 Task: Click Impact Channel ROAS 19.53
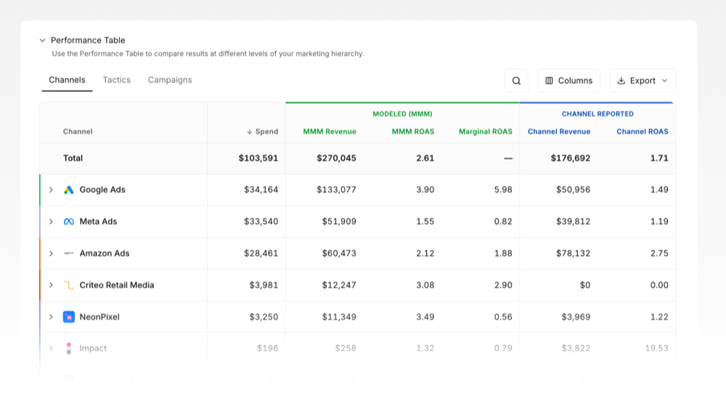coord(657,349)
